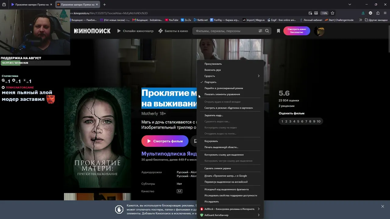This screenshot has width=390, height=219.
Task: Open the list all tabs dropdown
Action: pyautogui.click(x=350, y=5)
